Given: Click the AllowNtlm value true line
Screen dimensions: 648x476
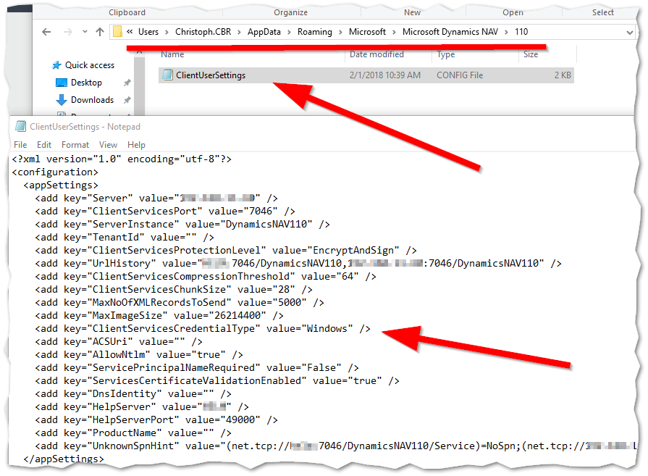Looking at the screenshot, I should pyautogui.click(x=139, y=354).
